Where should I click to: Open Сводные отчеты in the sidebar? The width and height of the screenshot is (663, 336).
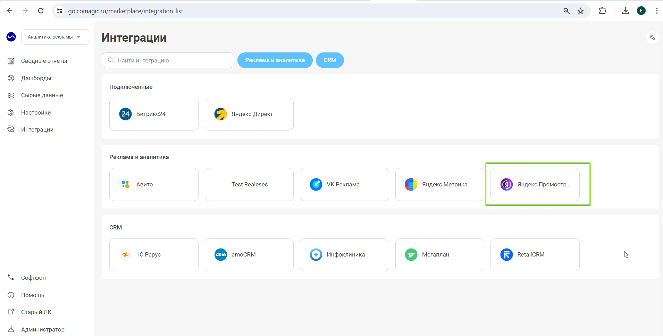(44, 61)
